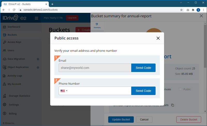The image size is (207, 126).
Task: Open Dashboard from sidebar
Action: [14, 27]
